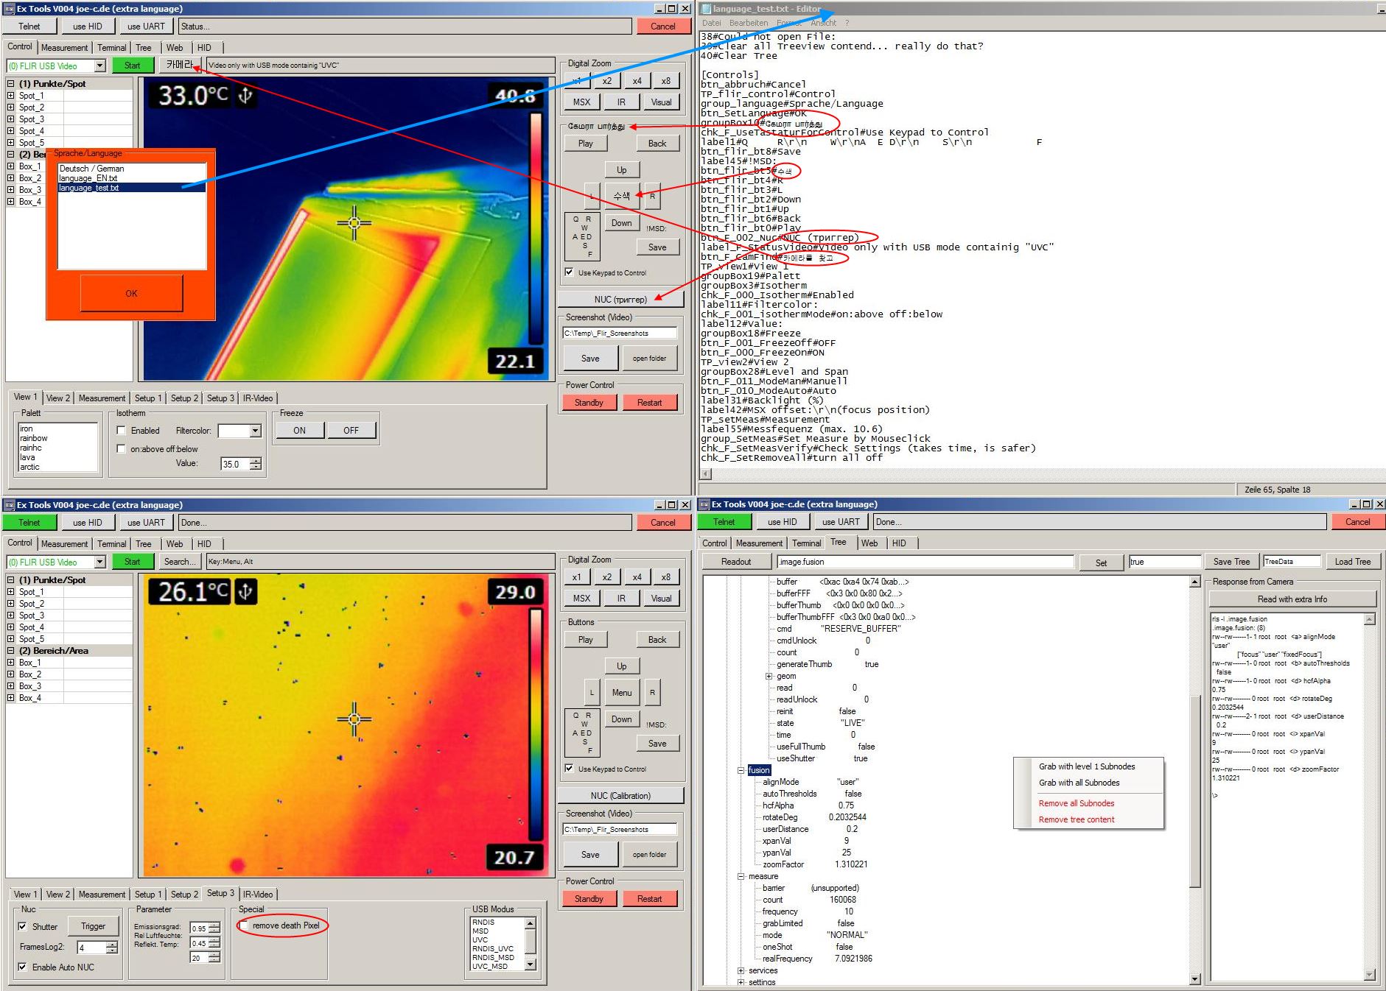Choose Grab with all Subnodes from context menu
1386x991 pixels.
coord(1079,783)
